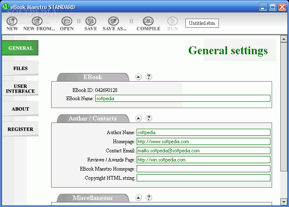The width and height of the screenshot is (289, 207).
Task: Open help for Author / Contacts section
Action: (149, 118)
